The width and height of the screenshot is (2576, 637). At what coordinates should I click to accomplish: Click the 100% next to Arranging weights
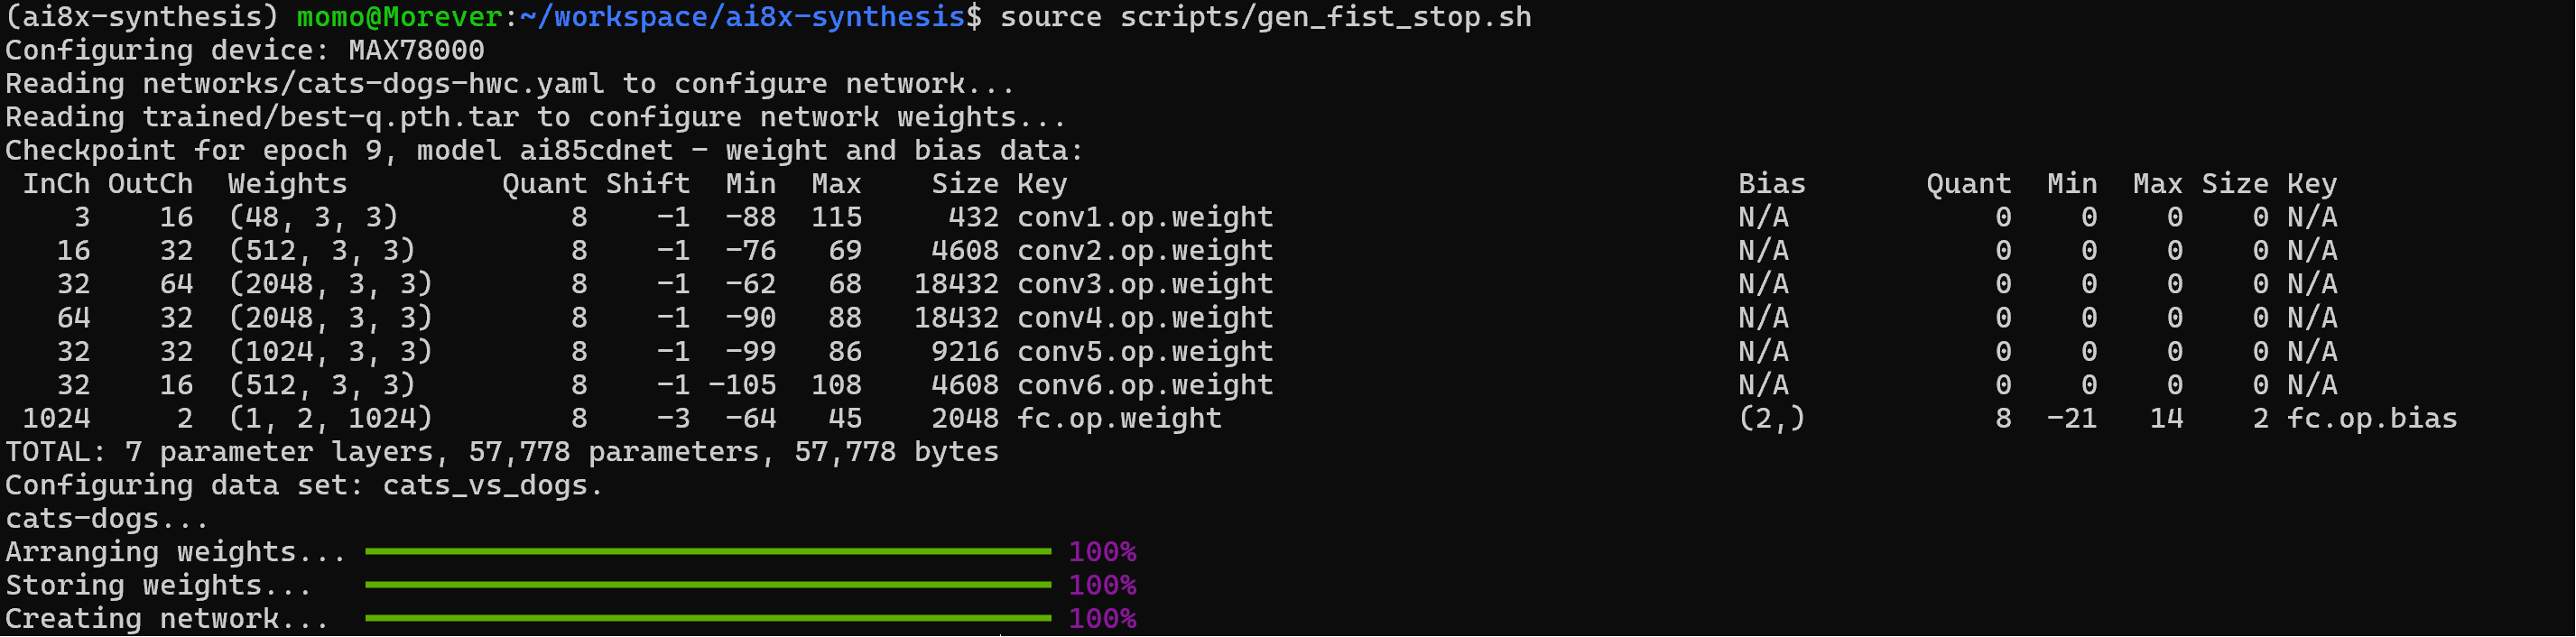(x=1102, y=552)
